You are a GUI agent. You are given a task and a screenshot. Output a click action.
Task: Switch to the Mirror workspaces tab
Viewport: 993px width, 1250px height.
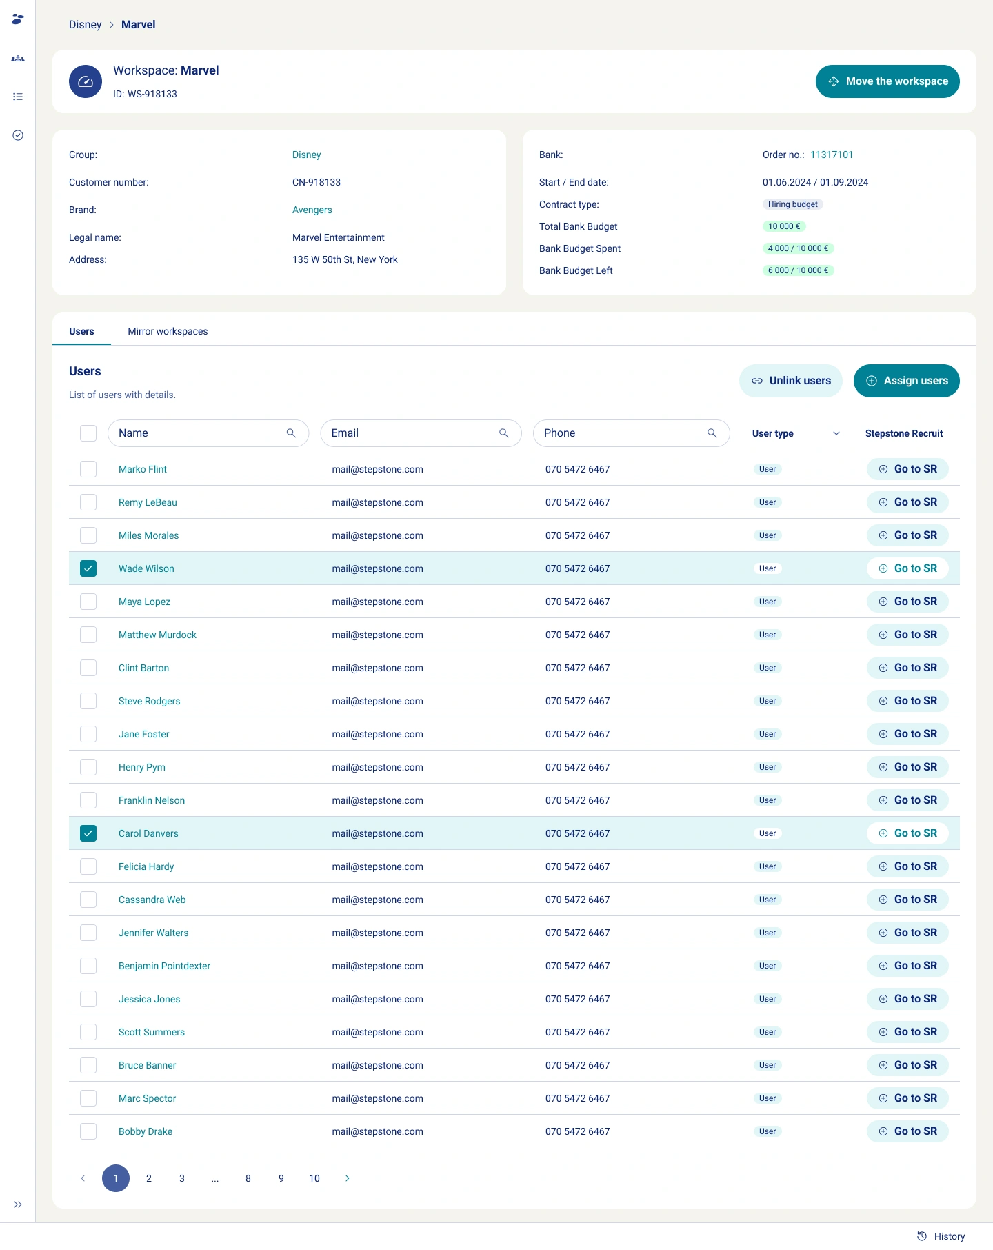(x=168, y=331)
